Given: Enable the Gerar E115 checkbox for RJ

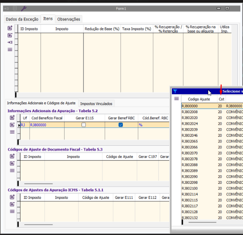Looking at the screenshot, I should point(83,125).
